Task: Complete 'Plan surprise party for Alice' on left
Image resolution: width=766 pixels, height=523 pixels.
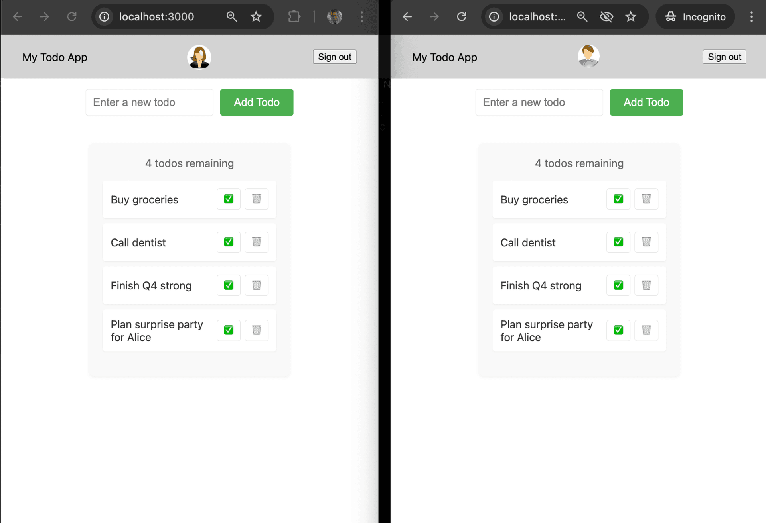Action: [x=229, y=330]
